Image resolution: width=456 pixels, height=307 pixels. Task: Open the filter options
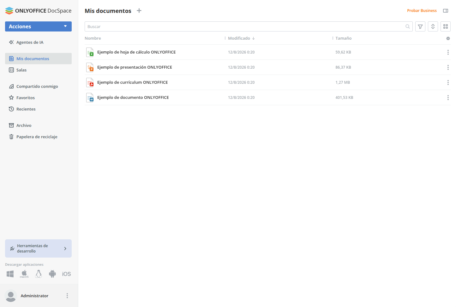[420, 26]
